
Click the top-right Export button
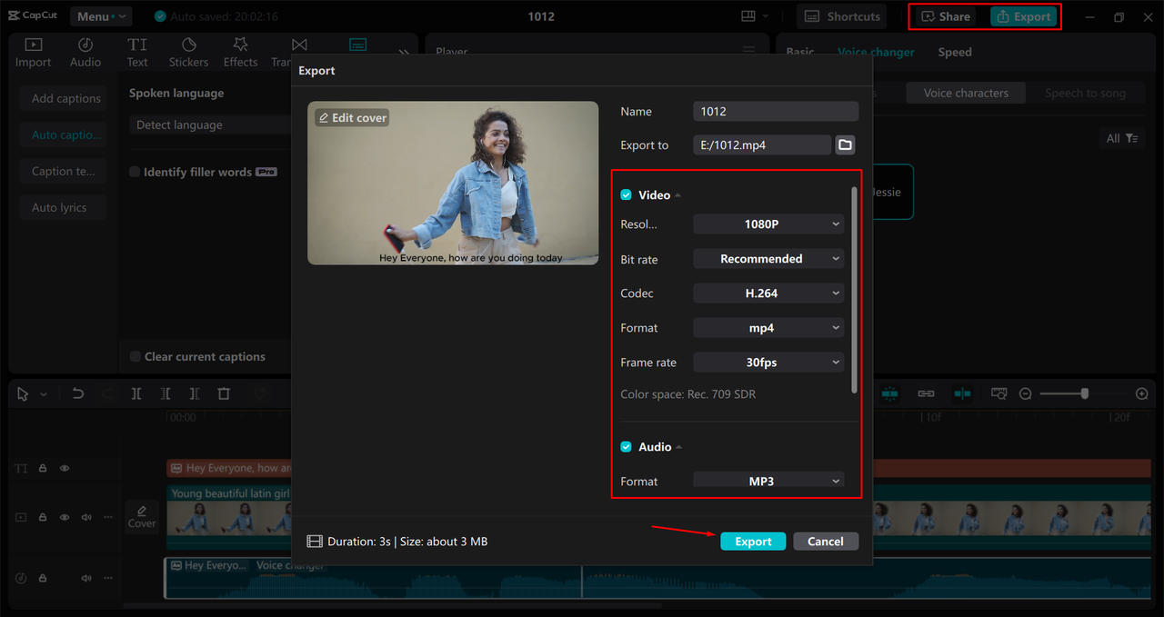coord(1024,16)
